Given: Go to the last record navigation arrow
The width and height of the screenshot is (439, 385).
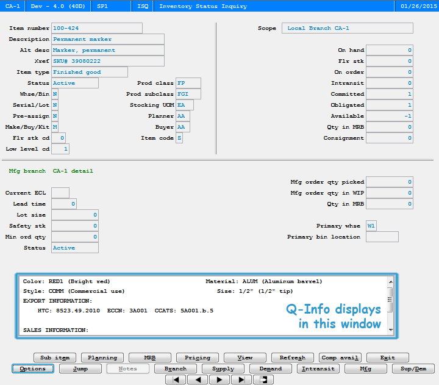Looking at the screenshot, I should coord(241,380).
